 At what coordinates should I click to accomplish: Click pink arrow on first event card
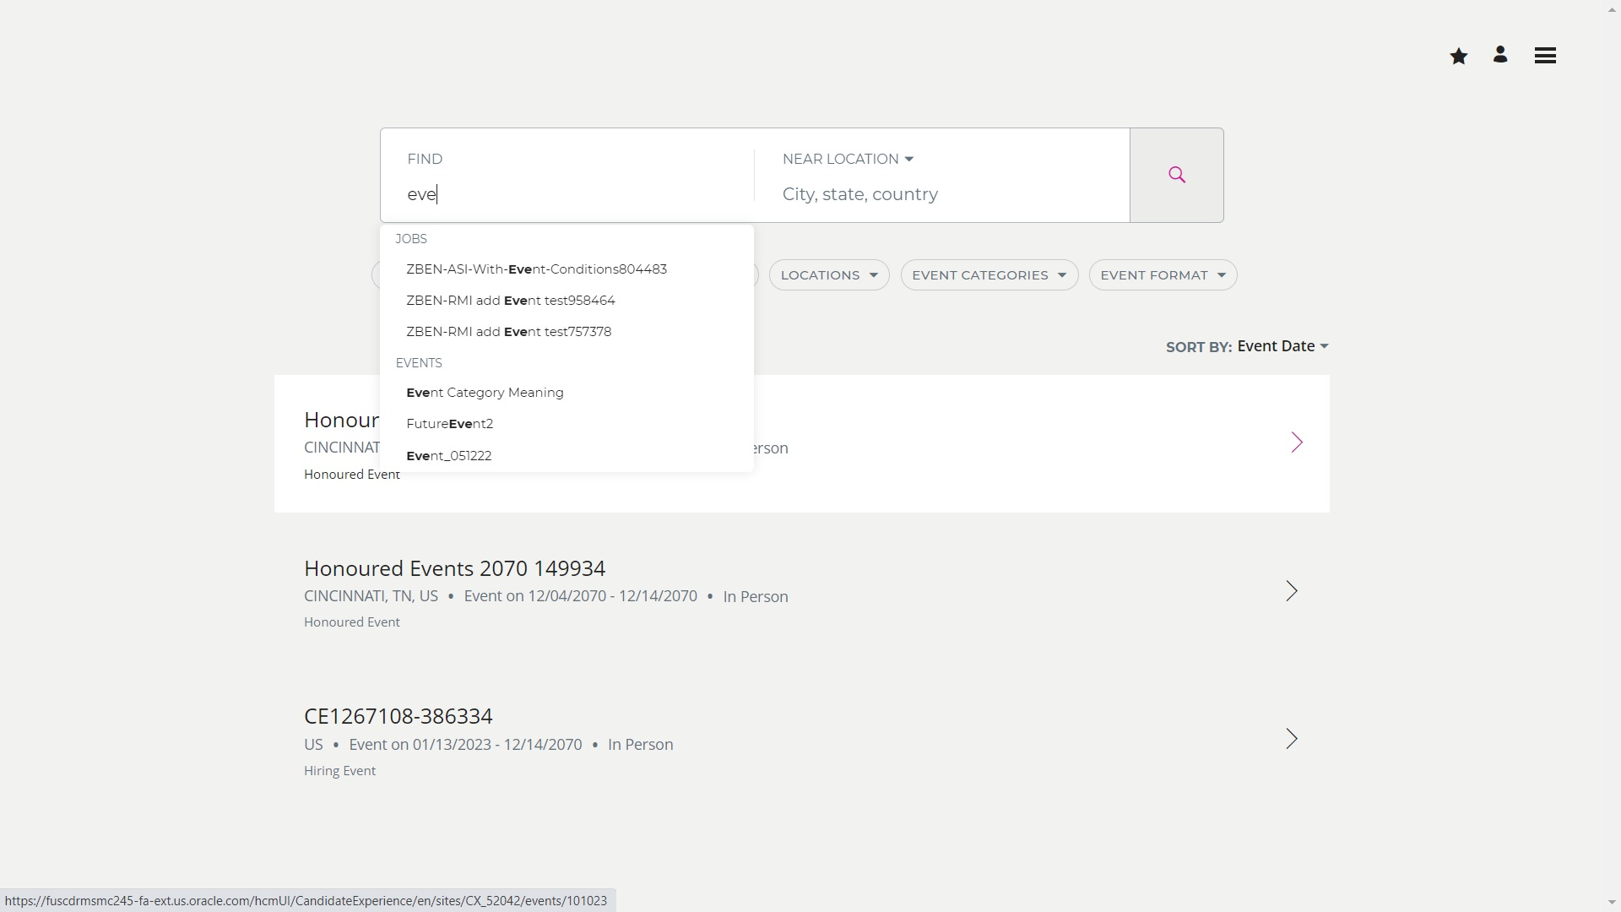pyautogui.click(x=1297, y=442)
